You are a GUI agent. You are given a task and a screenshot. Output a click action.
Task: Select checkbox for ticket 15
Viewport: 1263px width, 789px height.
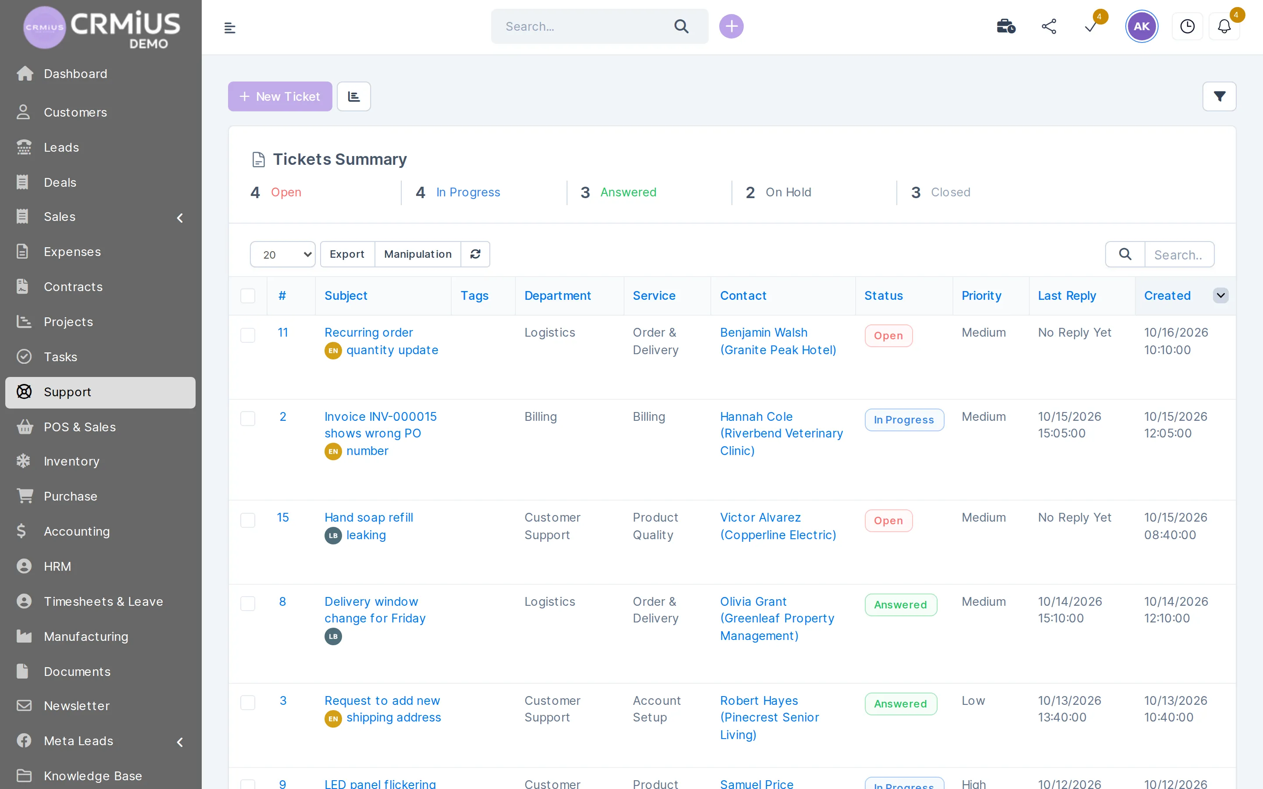coord(248,520)
